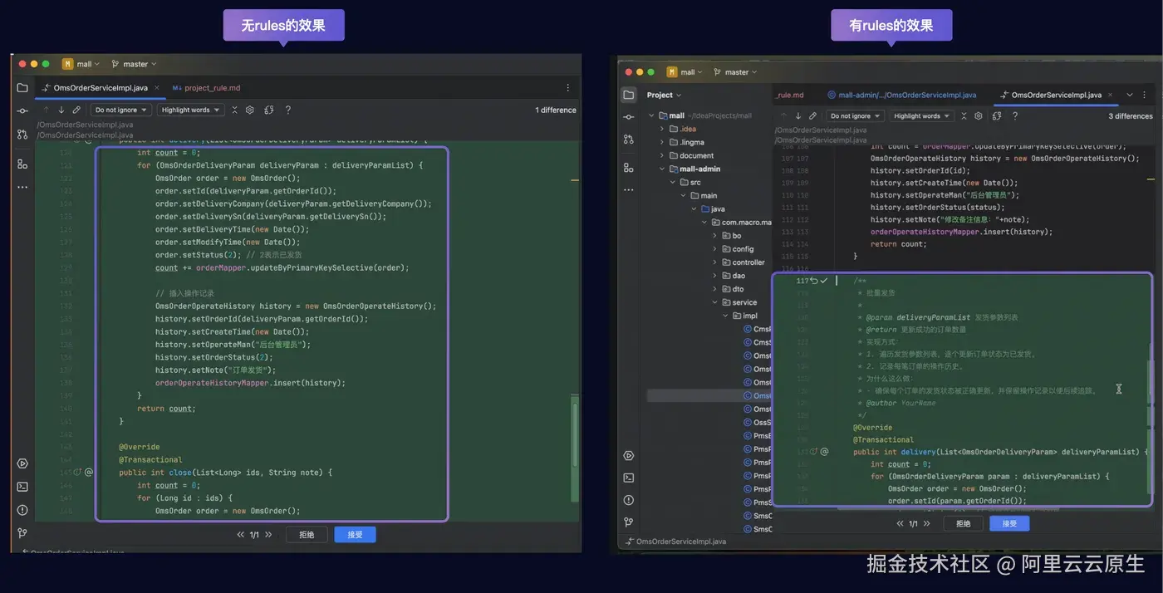
Task: Open Commit tool icon in left window
Action: (x=22, y=110)
